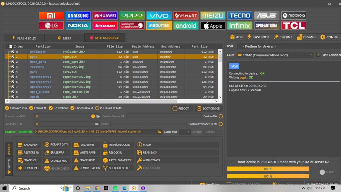Browse for scatter file folder icon
This screenshot has height=192, width=341.
(x=160, y=132)
